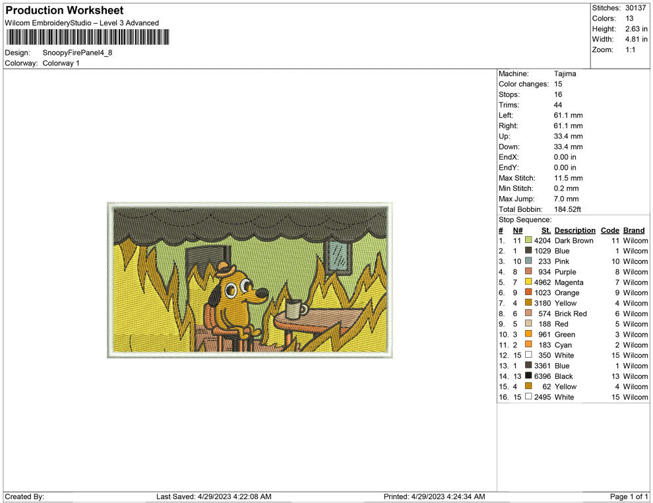This screenshot has width=653, height=503.
Task: Click the stop 16 White 2495 swatch
Action: [528, 396]
